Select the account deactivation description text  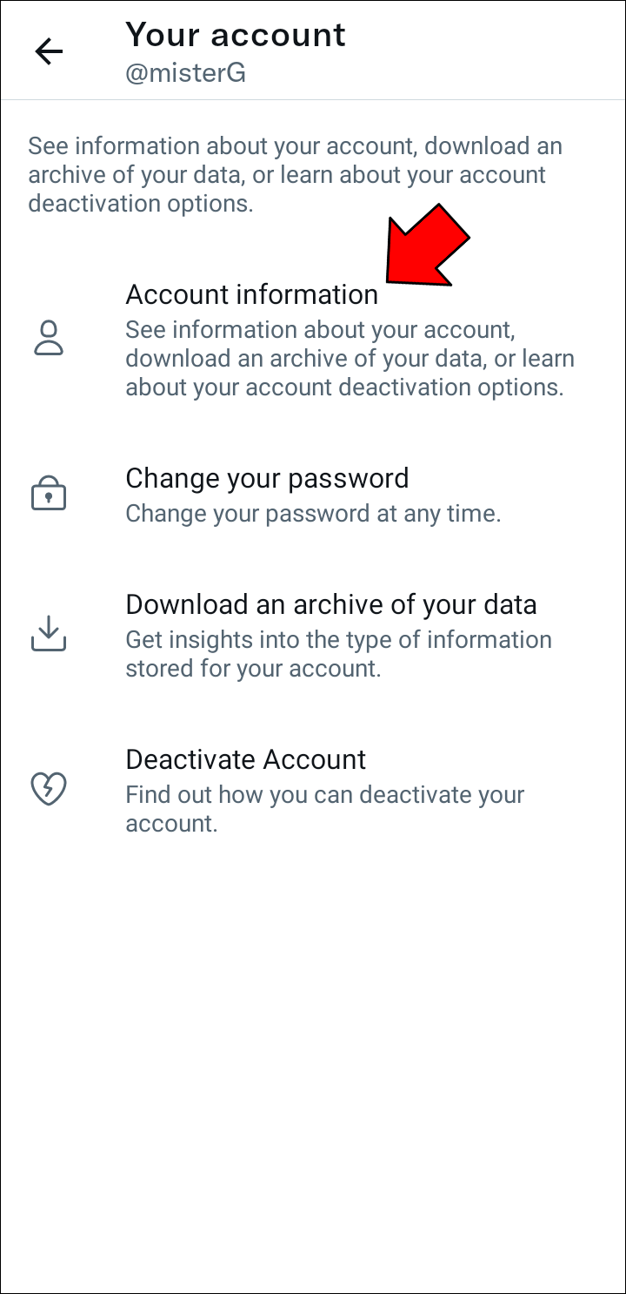click(x=325, y=808)
